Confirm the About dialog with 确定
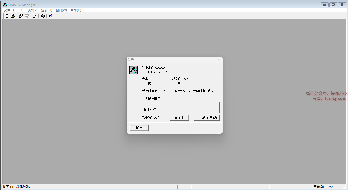This screenshot has height=190, width=348. (139, 128)
